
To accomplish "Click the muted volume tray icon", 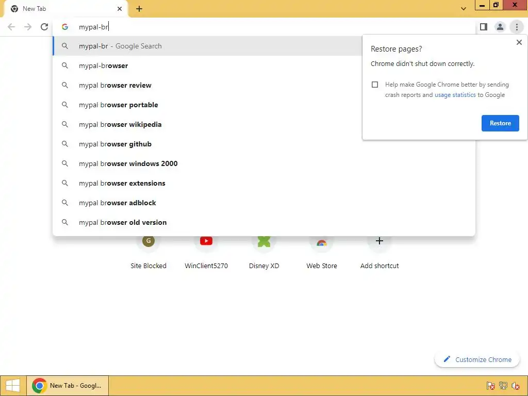I will (x=515, y=386).
